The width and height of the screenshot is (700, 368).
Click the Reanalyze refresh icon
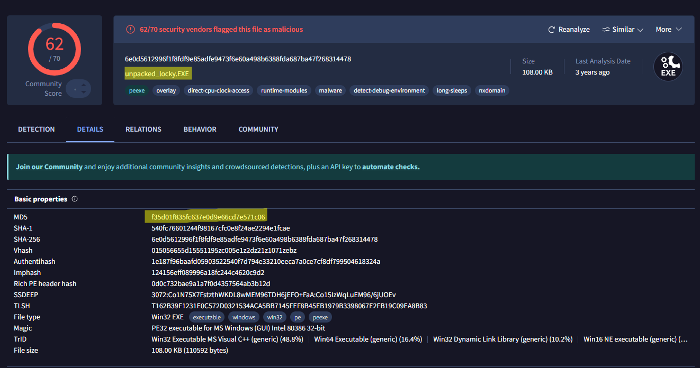[551, 30]
